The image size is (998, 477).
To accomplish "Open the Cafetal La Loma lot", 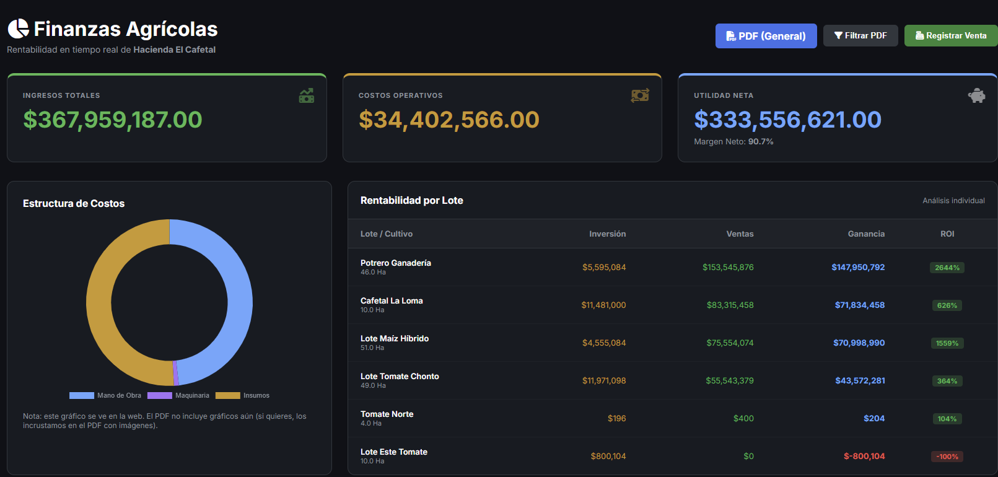I will click(x=392, y=301).
